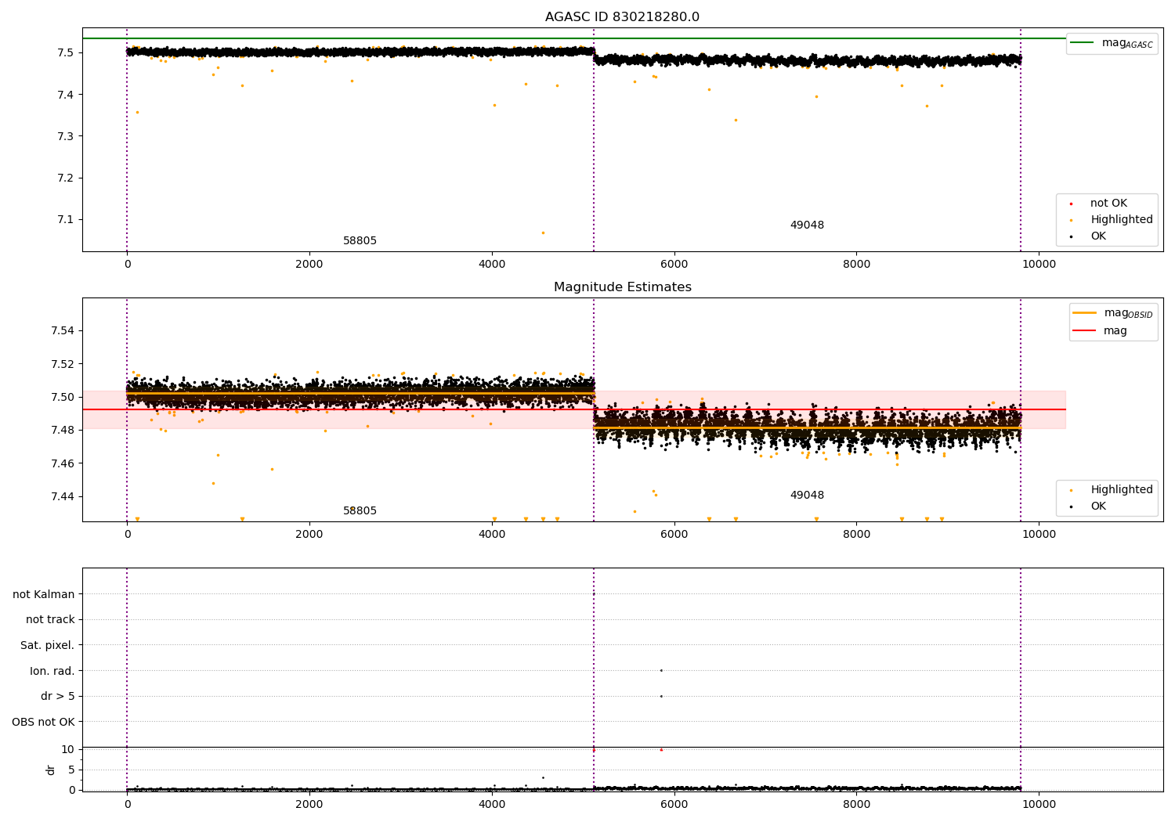Select the 'not OK' legend entry in top plot

click(1108, 204)
